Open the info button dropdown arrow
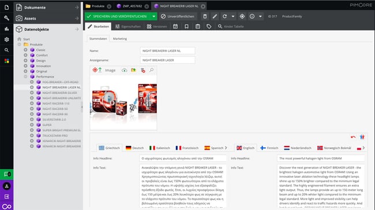Image resolution: width=375 pixels, height=210 pixels. click(260, 17)
